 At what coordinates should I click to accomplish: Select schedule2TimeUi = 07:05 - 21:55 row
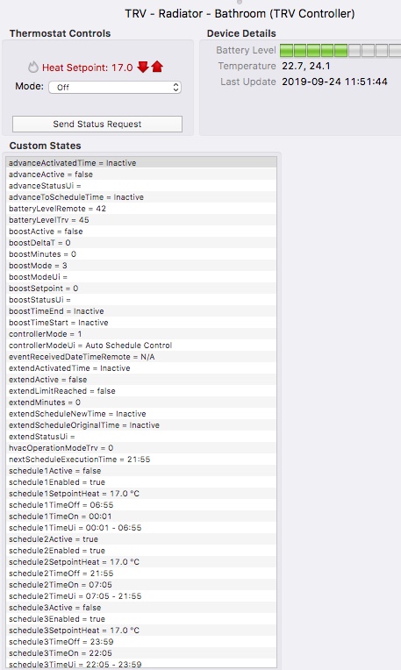tap(141, 595)
